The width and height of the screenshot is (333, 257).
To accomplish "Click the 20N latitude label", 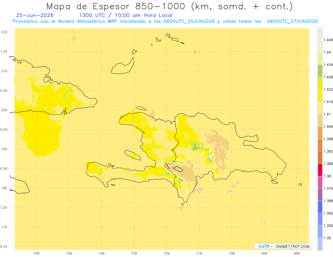I will pyautogui.click(x=4, y=110).
